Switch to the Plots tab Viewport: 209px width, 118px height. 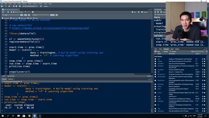pos(160,49)
